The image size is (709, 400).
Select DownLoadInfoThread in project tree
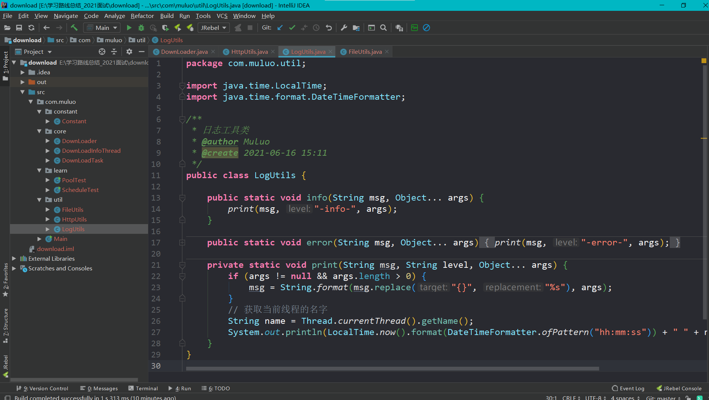tap(91, 151)
